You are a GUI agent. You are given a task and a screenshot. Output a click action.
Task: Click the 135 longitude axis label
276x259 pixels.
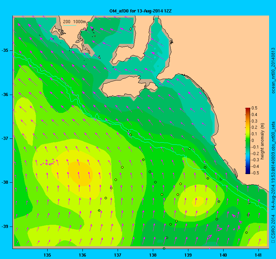pos(47,255)
